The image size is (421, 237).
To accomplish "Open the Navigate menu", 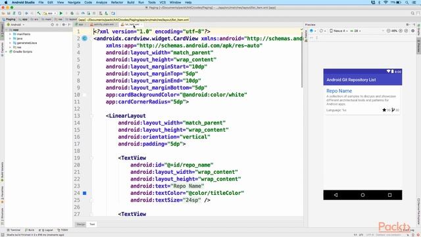I will pos(74,3).
